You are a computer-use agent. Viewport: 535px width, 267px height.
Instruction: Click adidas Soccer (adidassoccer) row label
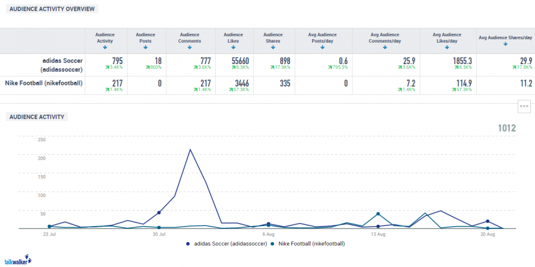tap(62, 64)
